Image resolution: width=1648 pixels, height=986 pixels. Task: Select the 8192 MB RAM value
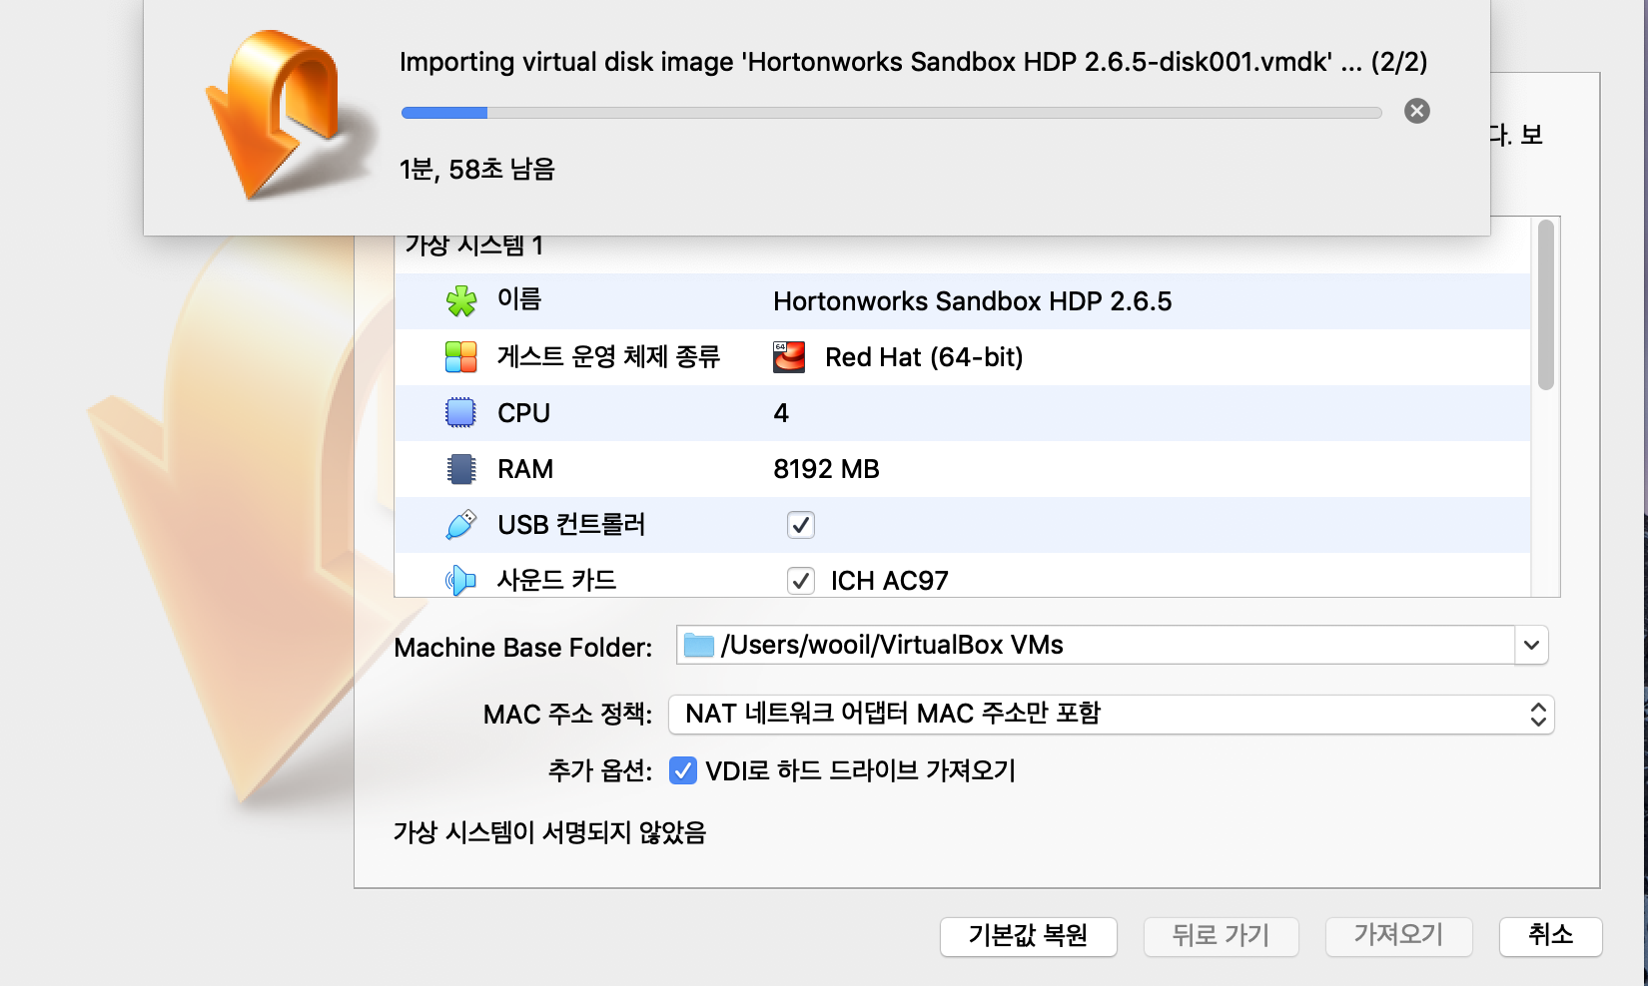(x=826, y=469)
